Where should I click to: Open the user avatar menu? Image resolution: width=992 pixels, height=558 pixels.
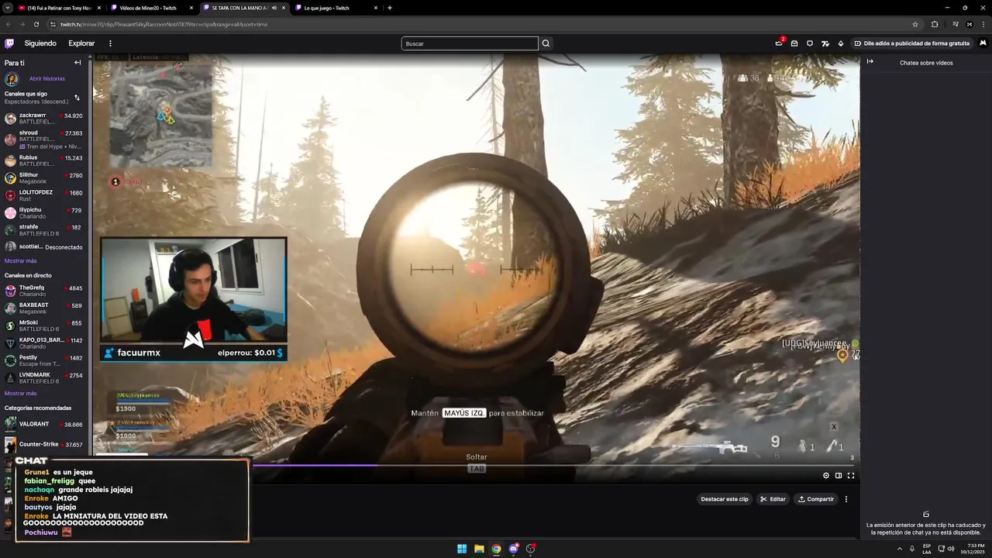983,43
